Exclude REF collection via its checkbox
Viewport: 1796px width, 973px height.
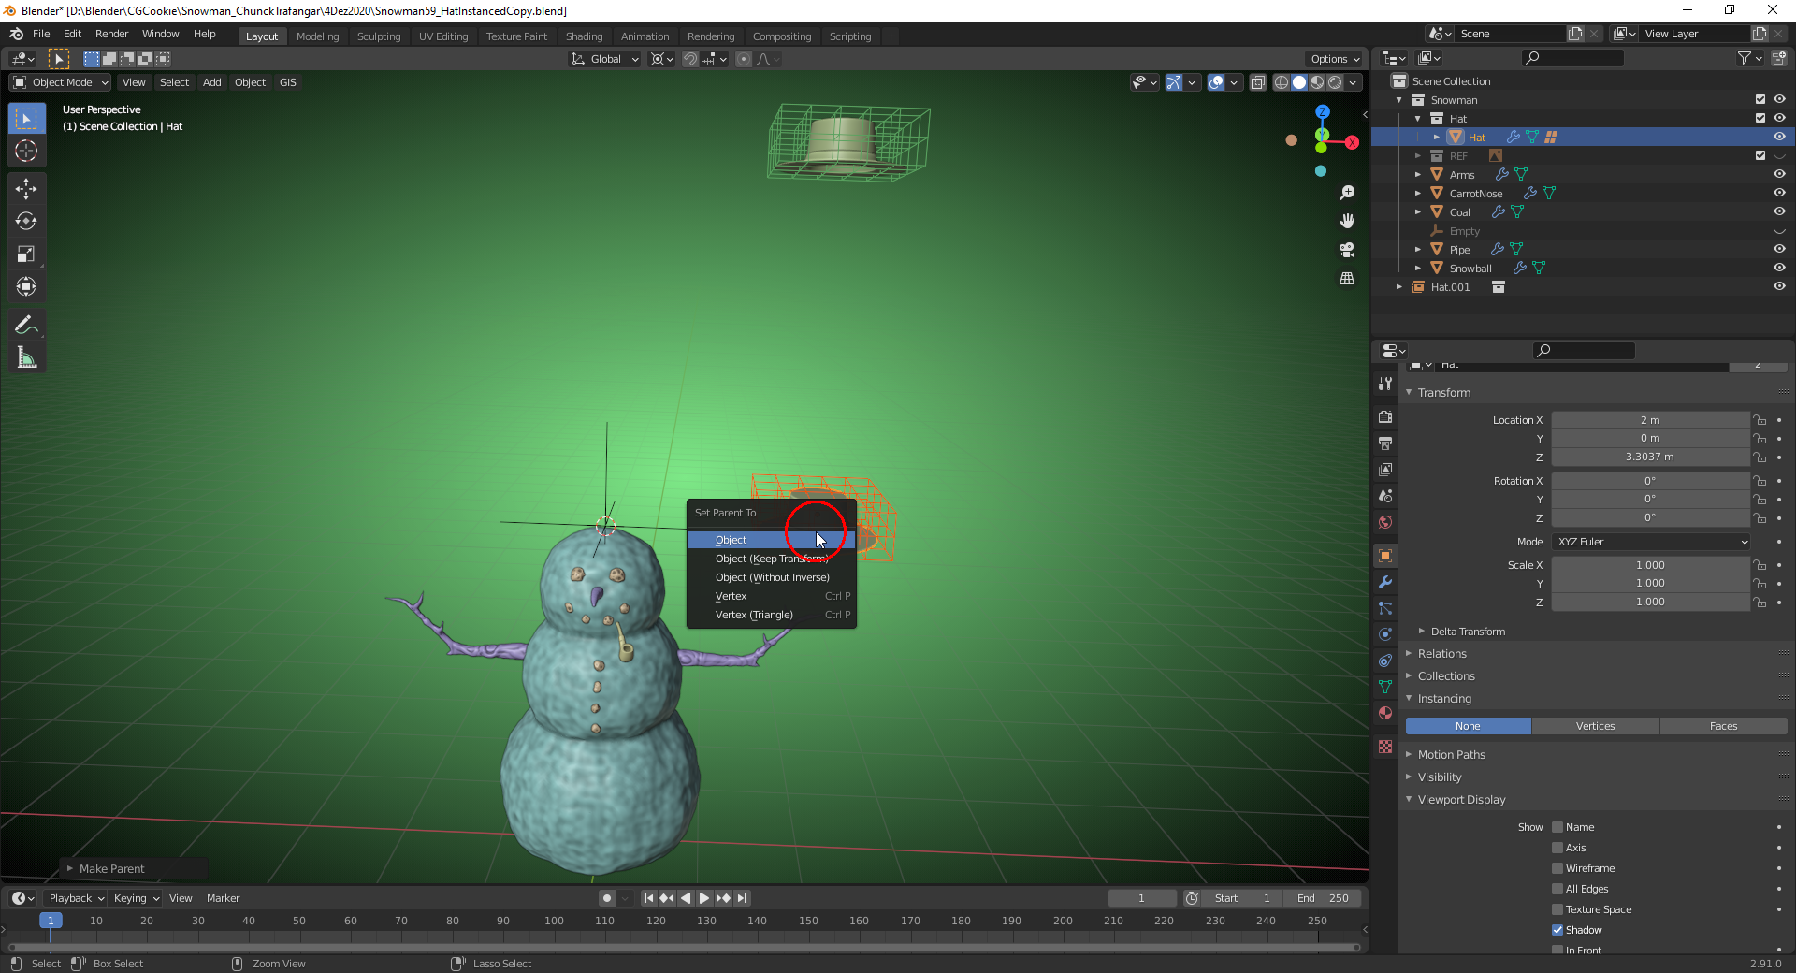click(x=1760, y=155)
